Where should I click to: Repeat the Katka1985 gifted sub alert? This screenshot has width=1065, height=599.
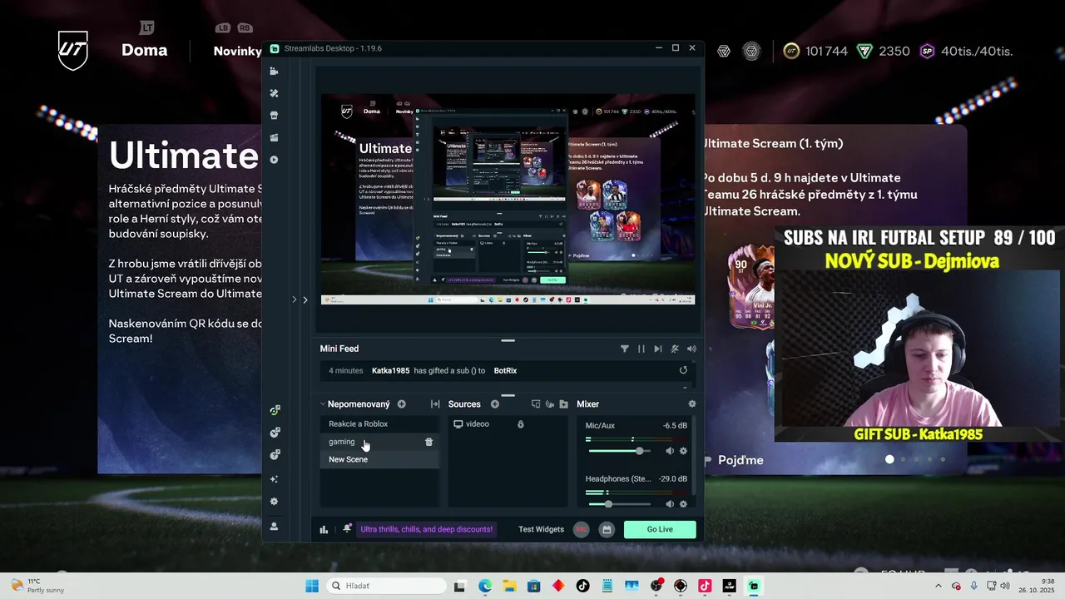683,370
